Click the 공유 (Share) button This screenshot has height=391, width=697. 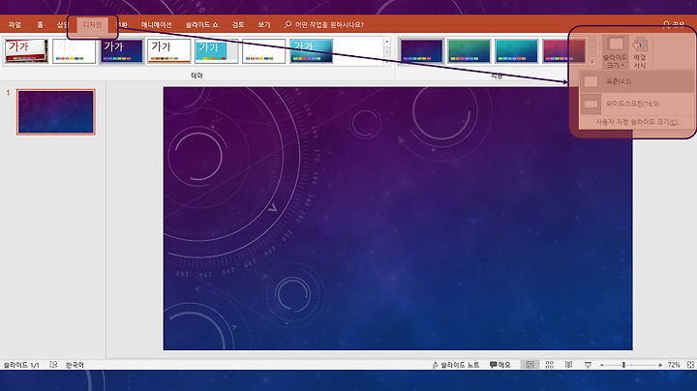tap(674, 25)
